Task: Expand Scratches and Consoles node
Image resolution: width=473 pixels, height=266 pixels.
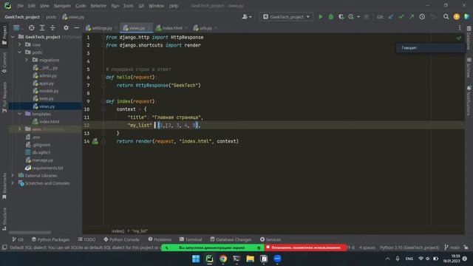Action: click(x=13, y=183)
